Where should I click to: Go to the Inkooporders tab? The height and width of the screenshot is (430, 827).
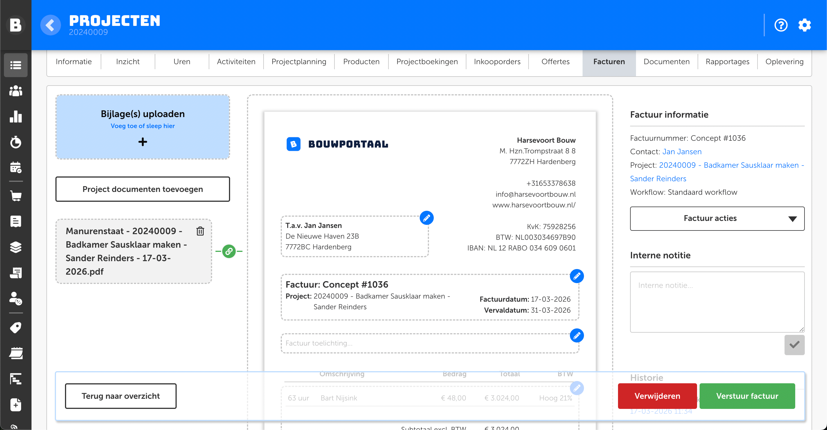tap(497, 62)
